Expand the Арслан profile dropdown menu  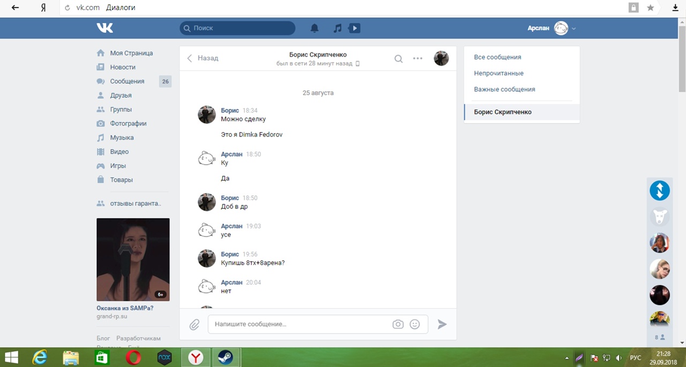tap(573, 28)
